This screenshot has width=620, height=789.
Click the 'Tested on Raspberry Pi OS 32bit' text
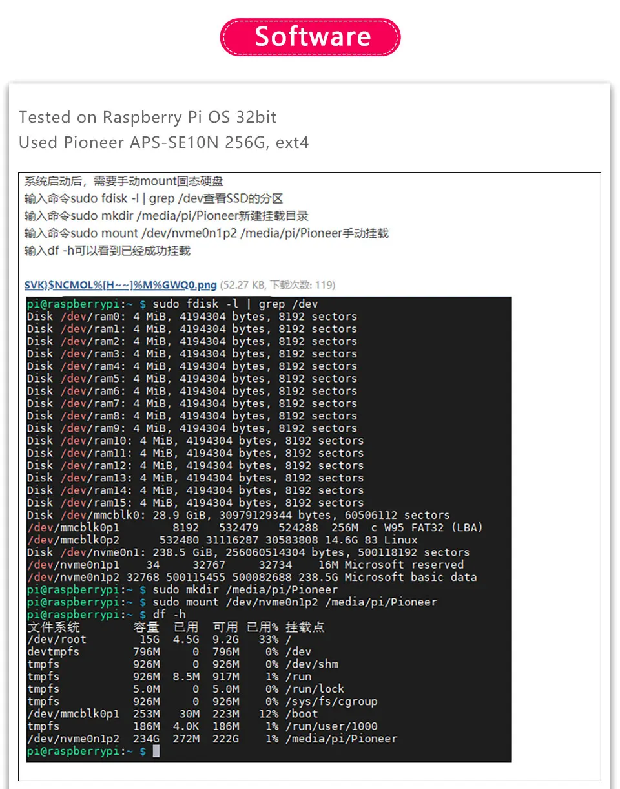pos(147,118)
